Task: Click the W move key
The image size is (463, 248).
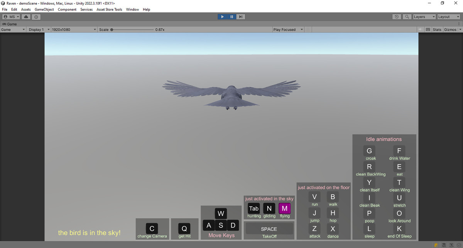Action: click(x=221, y=213)
